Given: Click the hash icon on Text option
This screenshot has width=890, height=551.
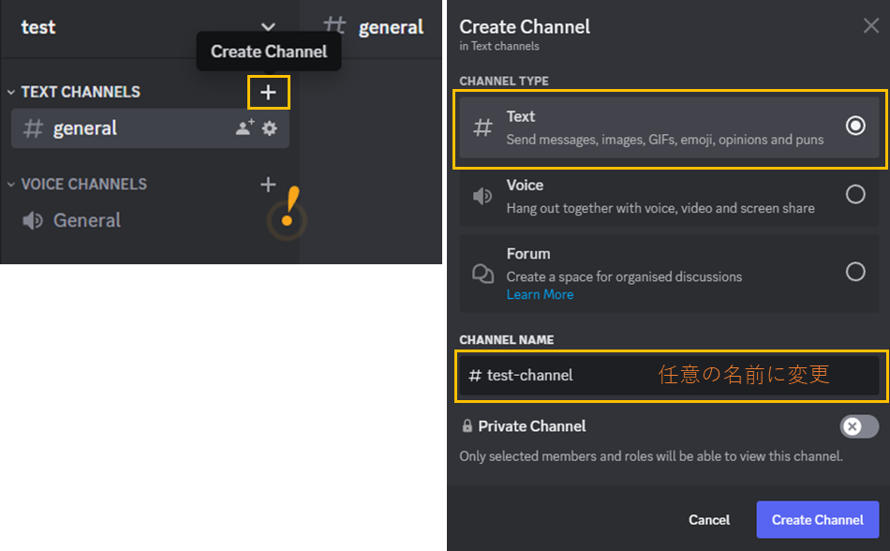Looking at the screenshot, I should tap(482, 127).
